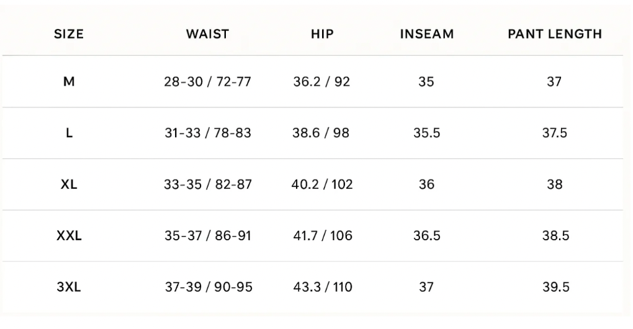This screenshot has width=633, height=329.
Task: Click pant length value 38.5
Action: pyautogui.click(x=554, y=236)
